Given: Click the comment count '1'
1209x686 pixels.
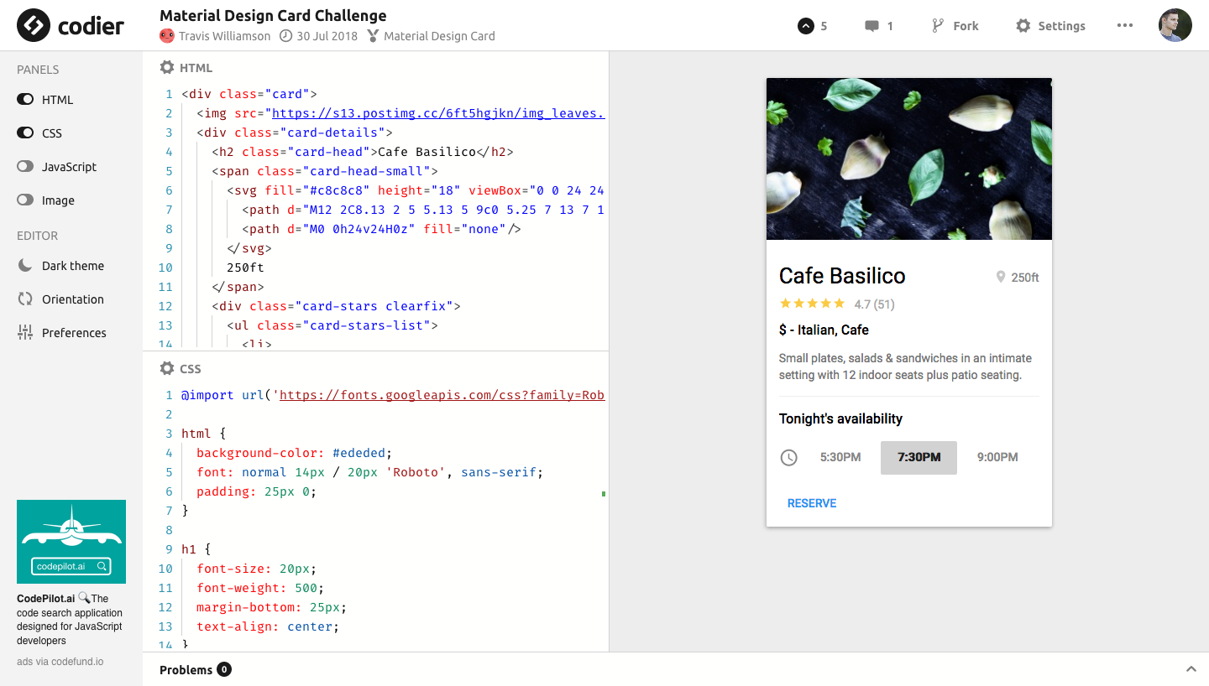Looking at the screenshot, I should (890, 26).
